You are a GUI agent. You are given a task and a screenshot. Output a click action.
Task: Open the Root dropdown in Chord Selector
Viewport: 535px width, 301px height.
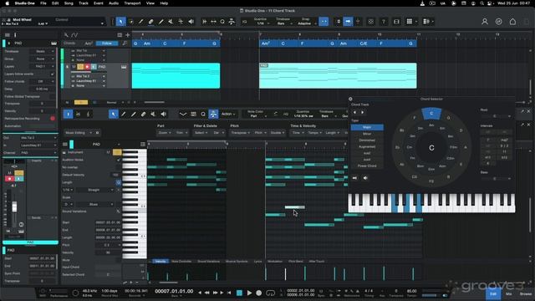tap(495, 116)
